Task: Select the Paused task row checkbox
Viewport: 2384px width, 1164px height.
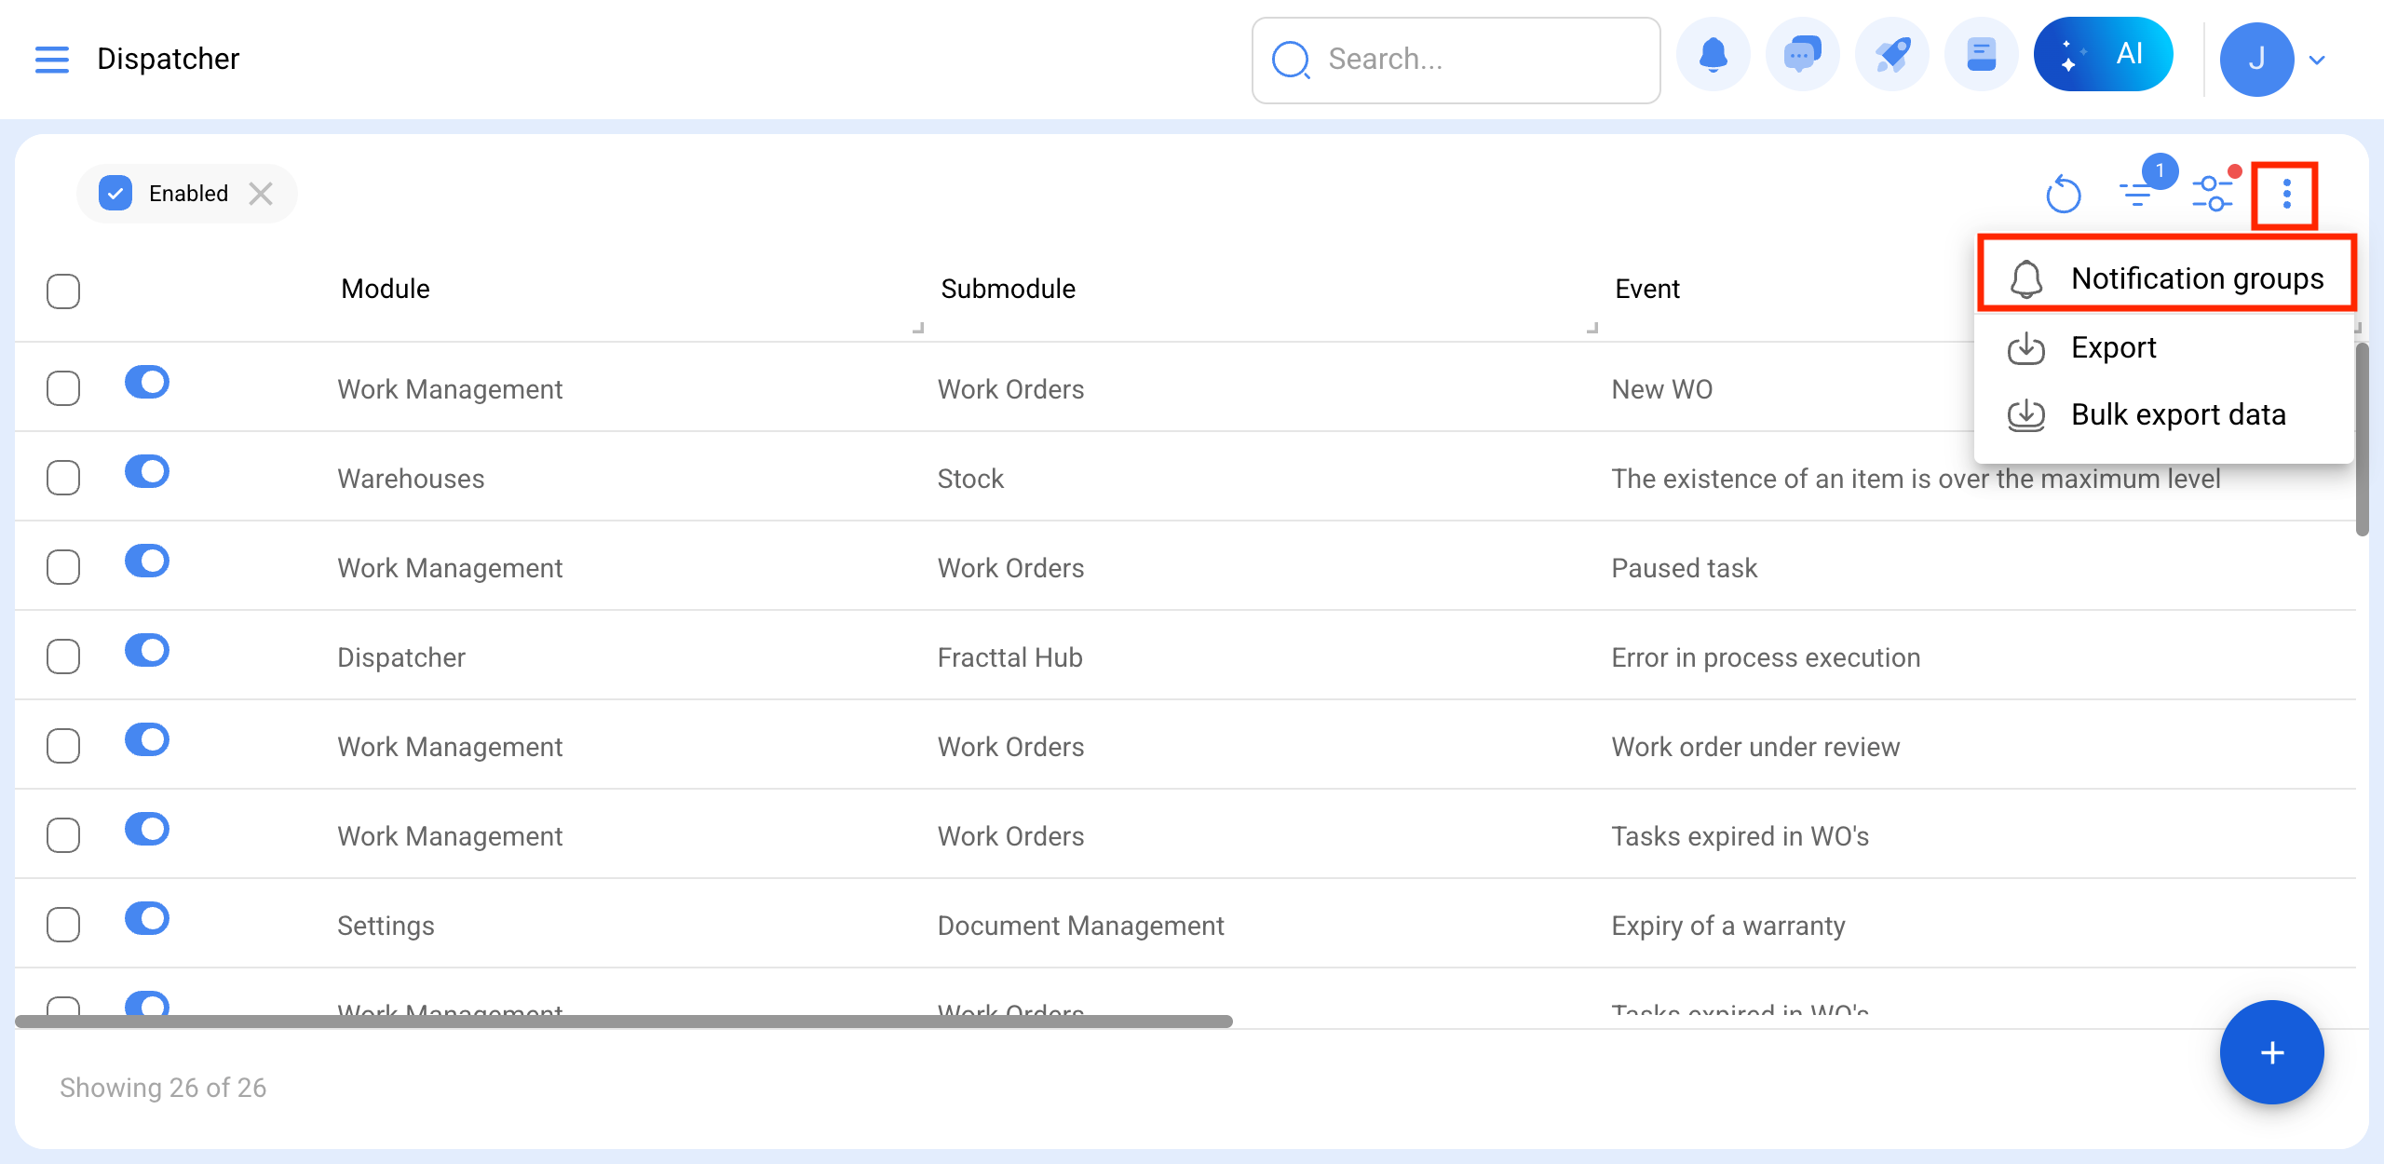Action: 63,567
